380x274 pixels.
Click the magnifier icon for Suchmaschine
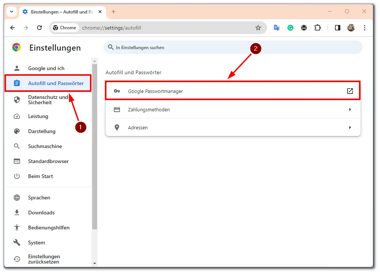tap(17, 146)
